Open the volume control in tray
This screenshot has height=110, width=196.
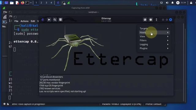click(167, 3)
